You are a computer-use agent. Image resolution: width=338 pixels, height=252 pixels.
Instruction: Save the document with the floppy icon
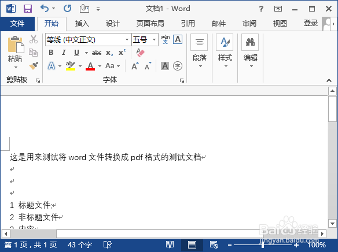click(x=28, y=9)
